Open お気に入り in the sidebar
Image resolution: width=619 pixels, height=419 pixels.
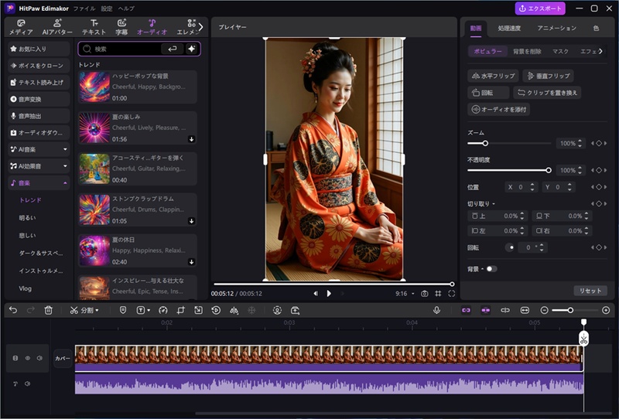point(39,49)
